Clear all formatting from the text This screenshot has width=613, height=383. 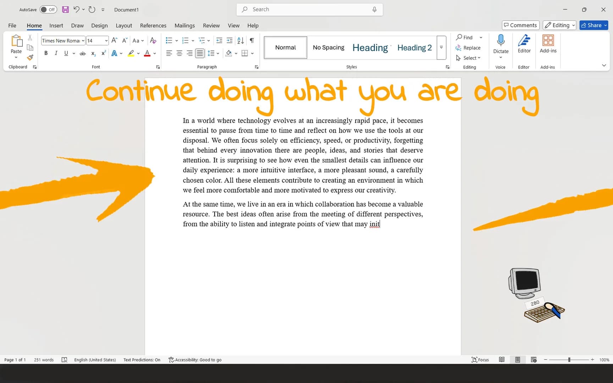click(153, 40)
